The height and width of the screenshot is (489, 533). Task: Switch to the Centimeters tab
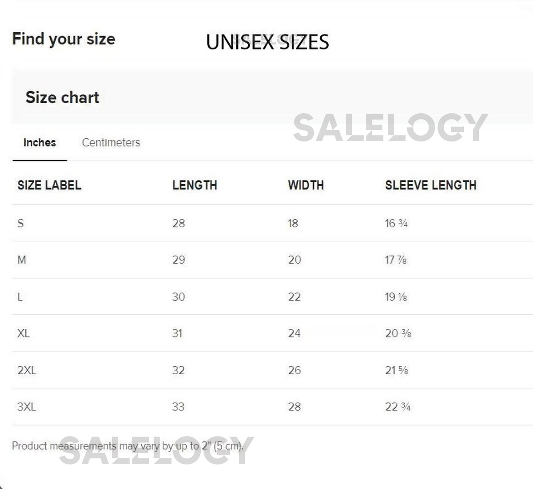[111, 143]
